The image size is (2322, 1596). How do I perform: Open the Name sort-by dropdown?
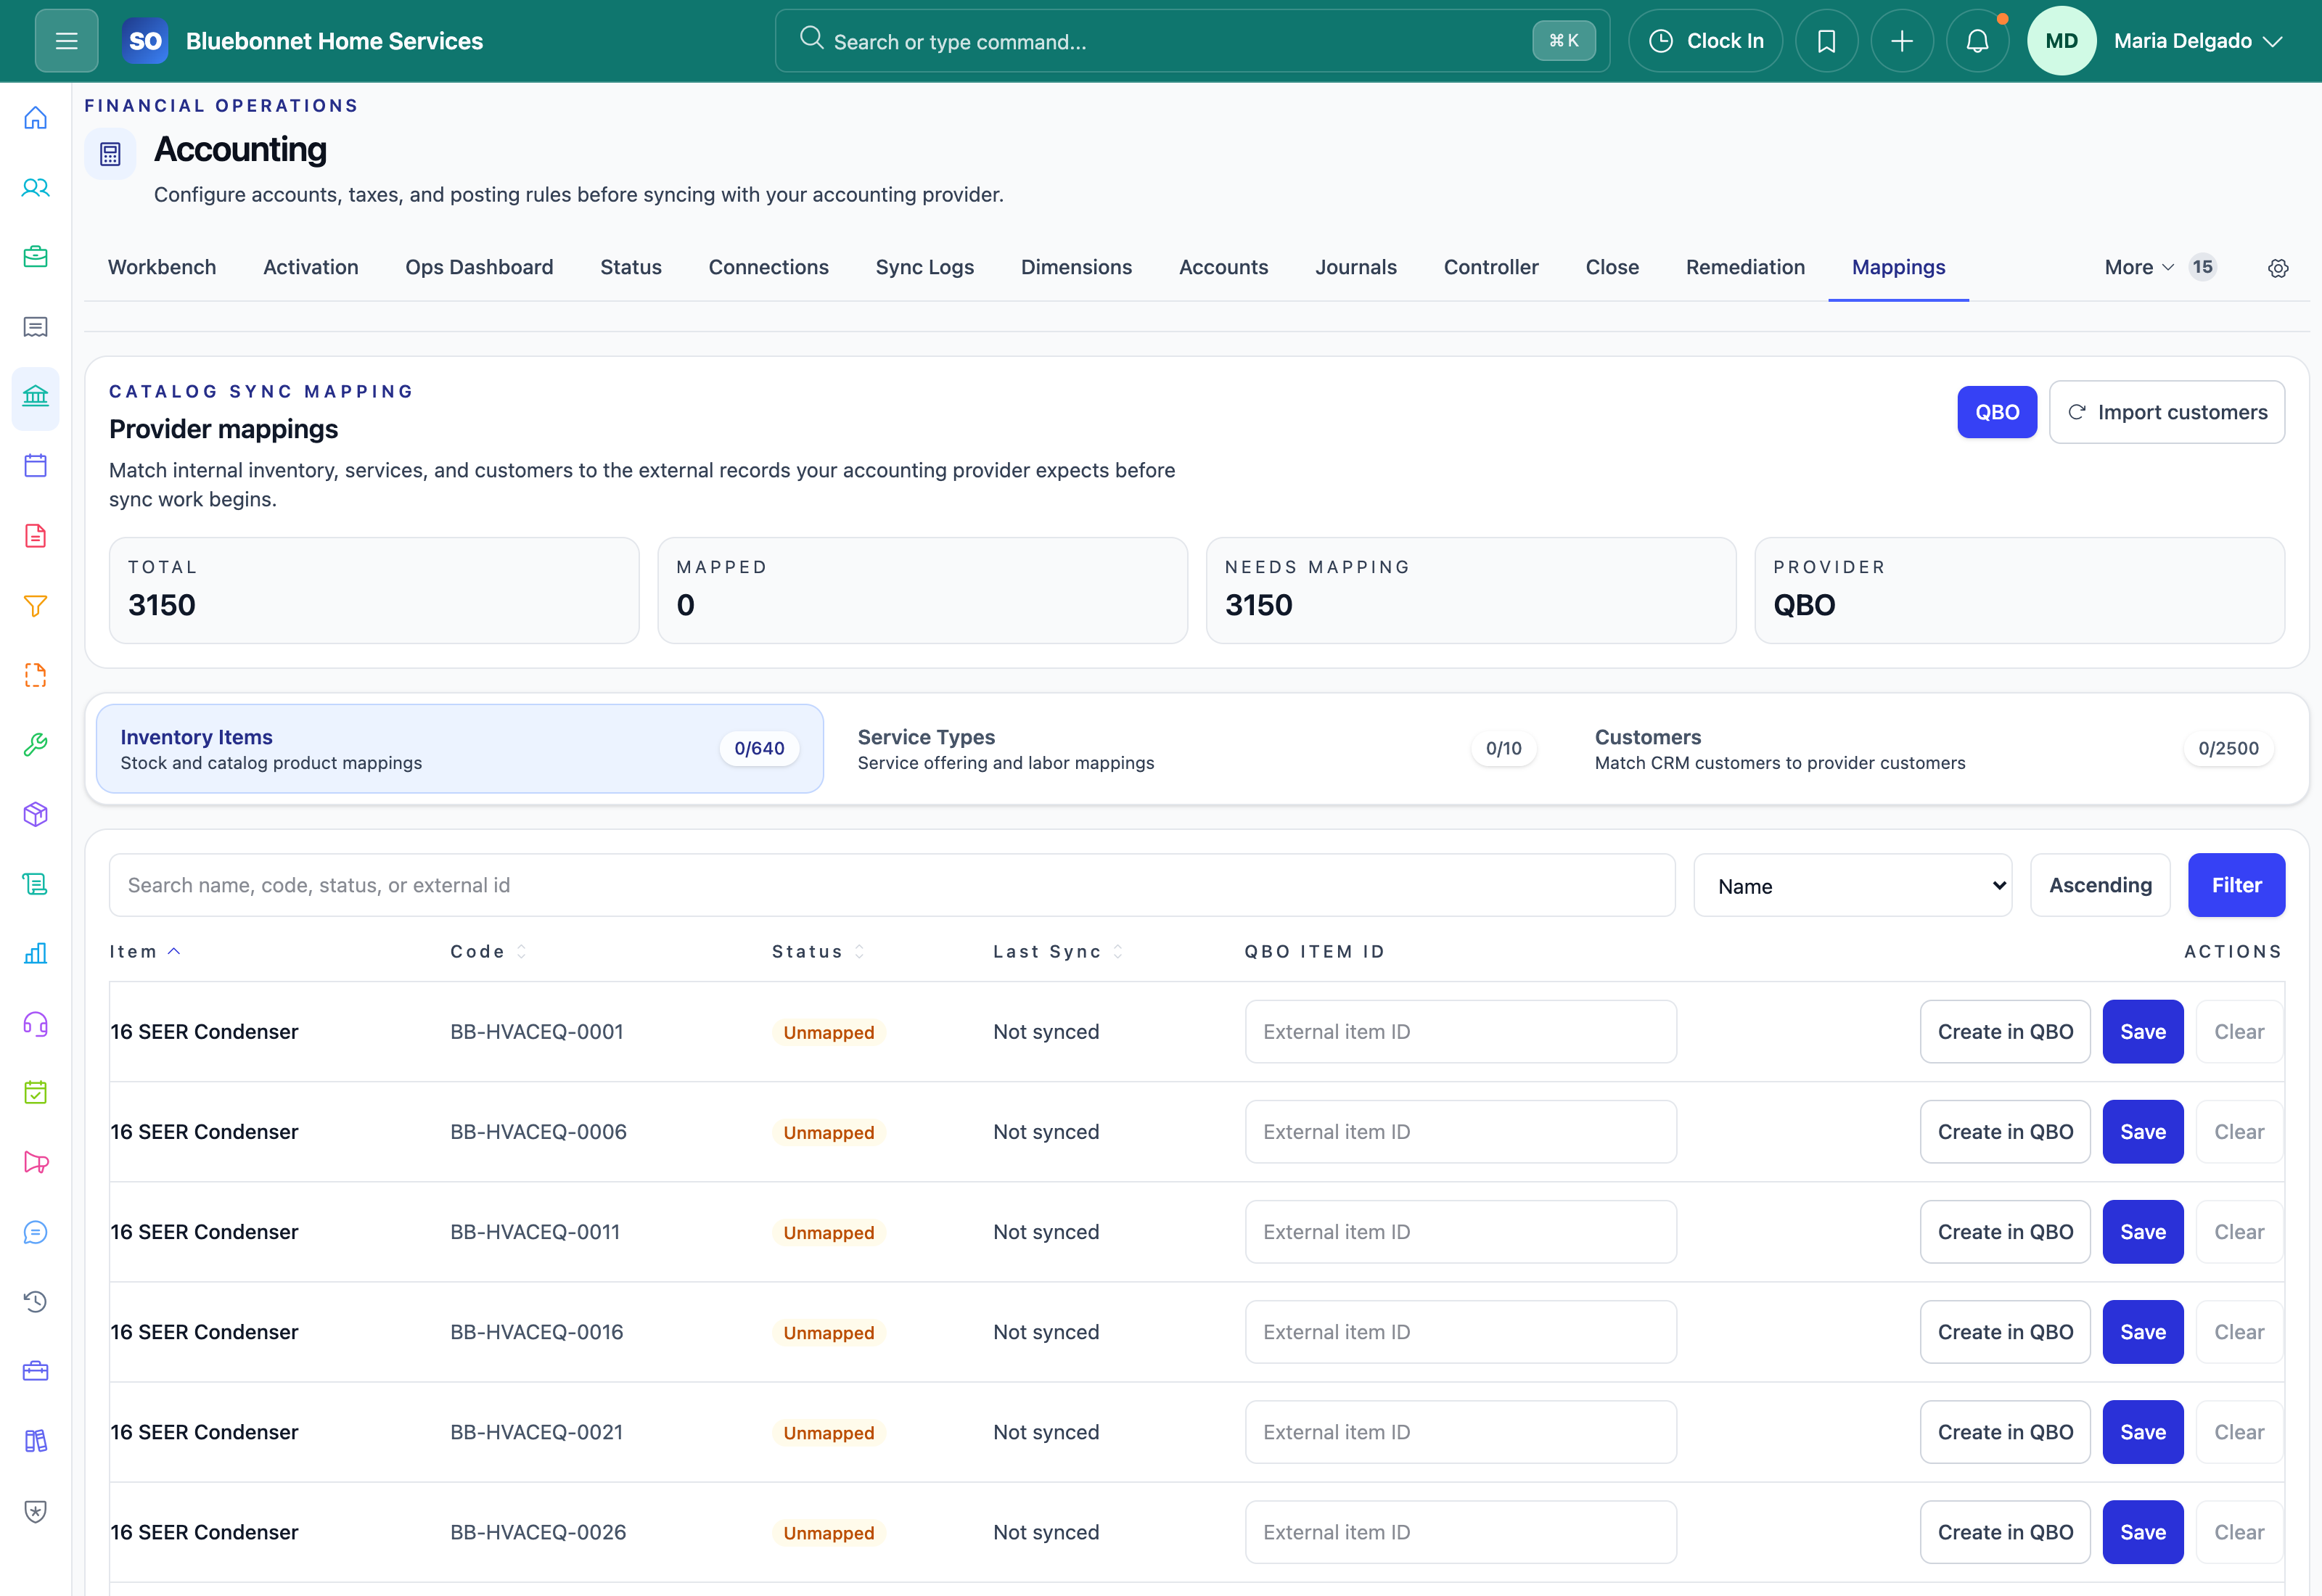(x=1852, y=885)
